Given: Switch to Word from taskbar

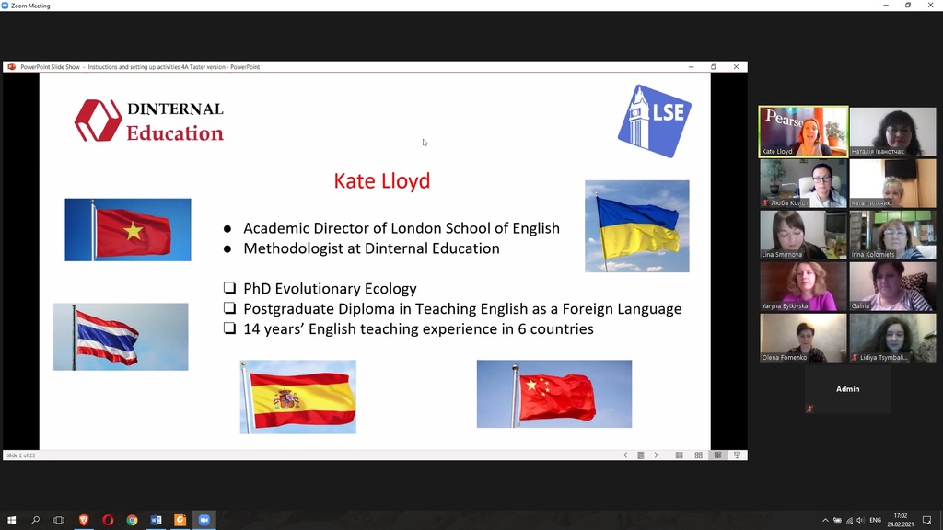Looking at the screenshot, I should tap(156, 520).
